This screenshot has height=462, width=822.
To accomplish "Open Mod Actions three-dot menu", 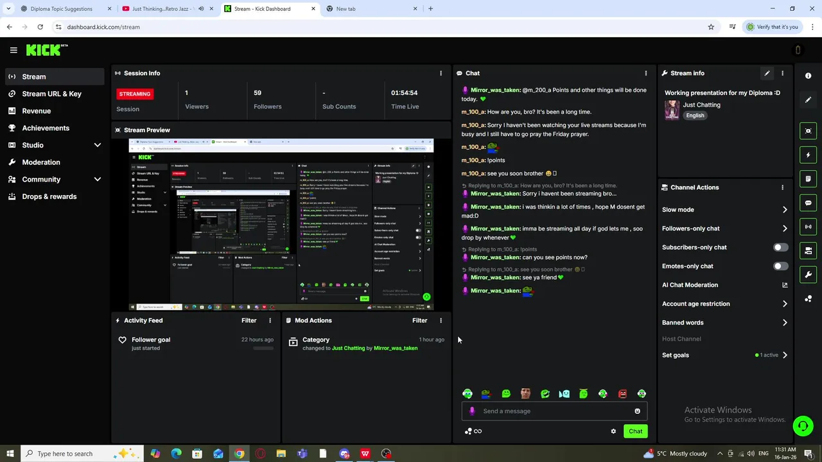I will [x=441, y=320].
